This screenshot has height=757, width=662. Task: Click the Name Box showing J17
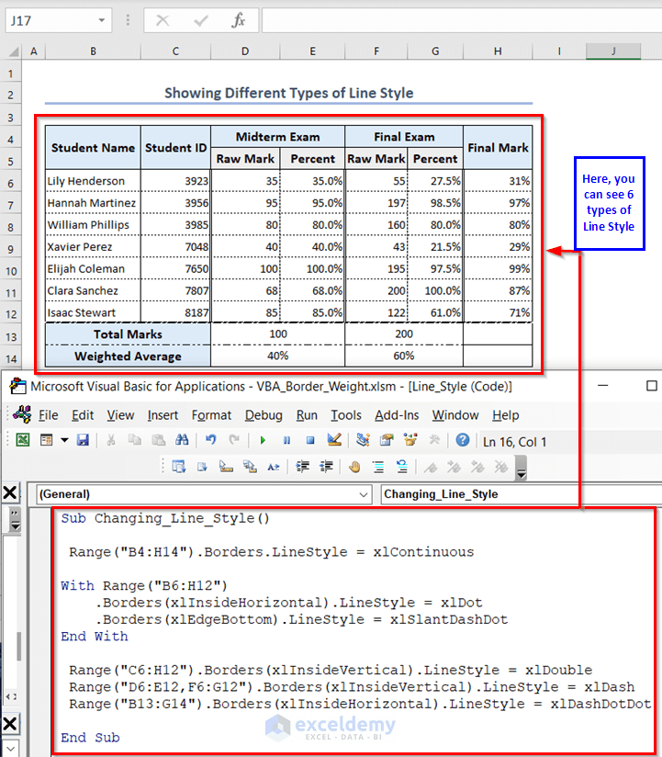(59, 20)
